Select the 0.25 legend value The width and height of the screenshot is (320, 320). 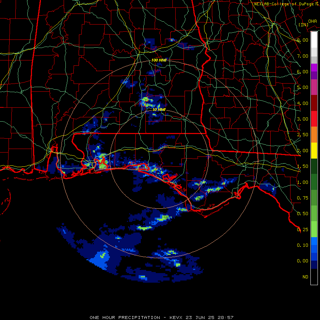pos(303,230)
